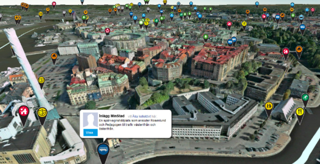
Task: Open the 'Åka kollektivt' link in the popup
Action: 142,116
